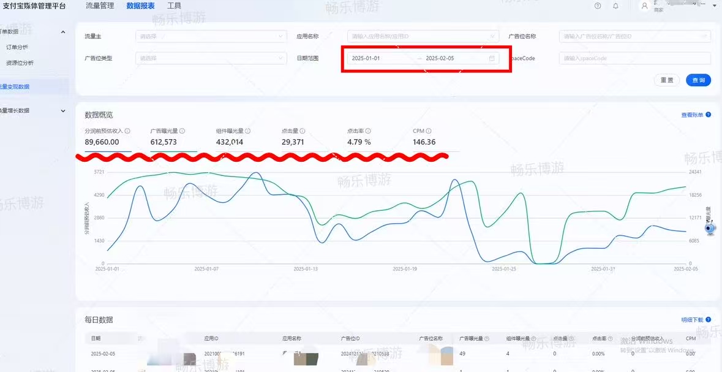Click the 查询 query button

pyautogui.click(x=699, y=80)
